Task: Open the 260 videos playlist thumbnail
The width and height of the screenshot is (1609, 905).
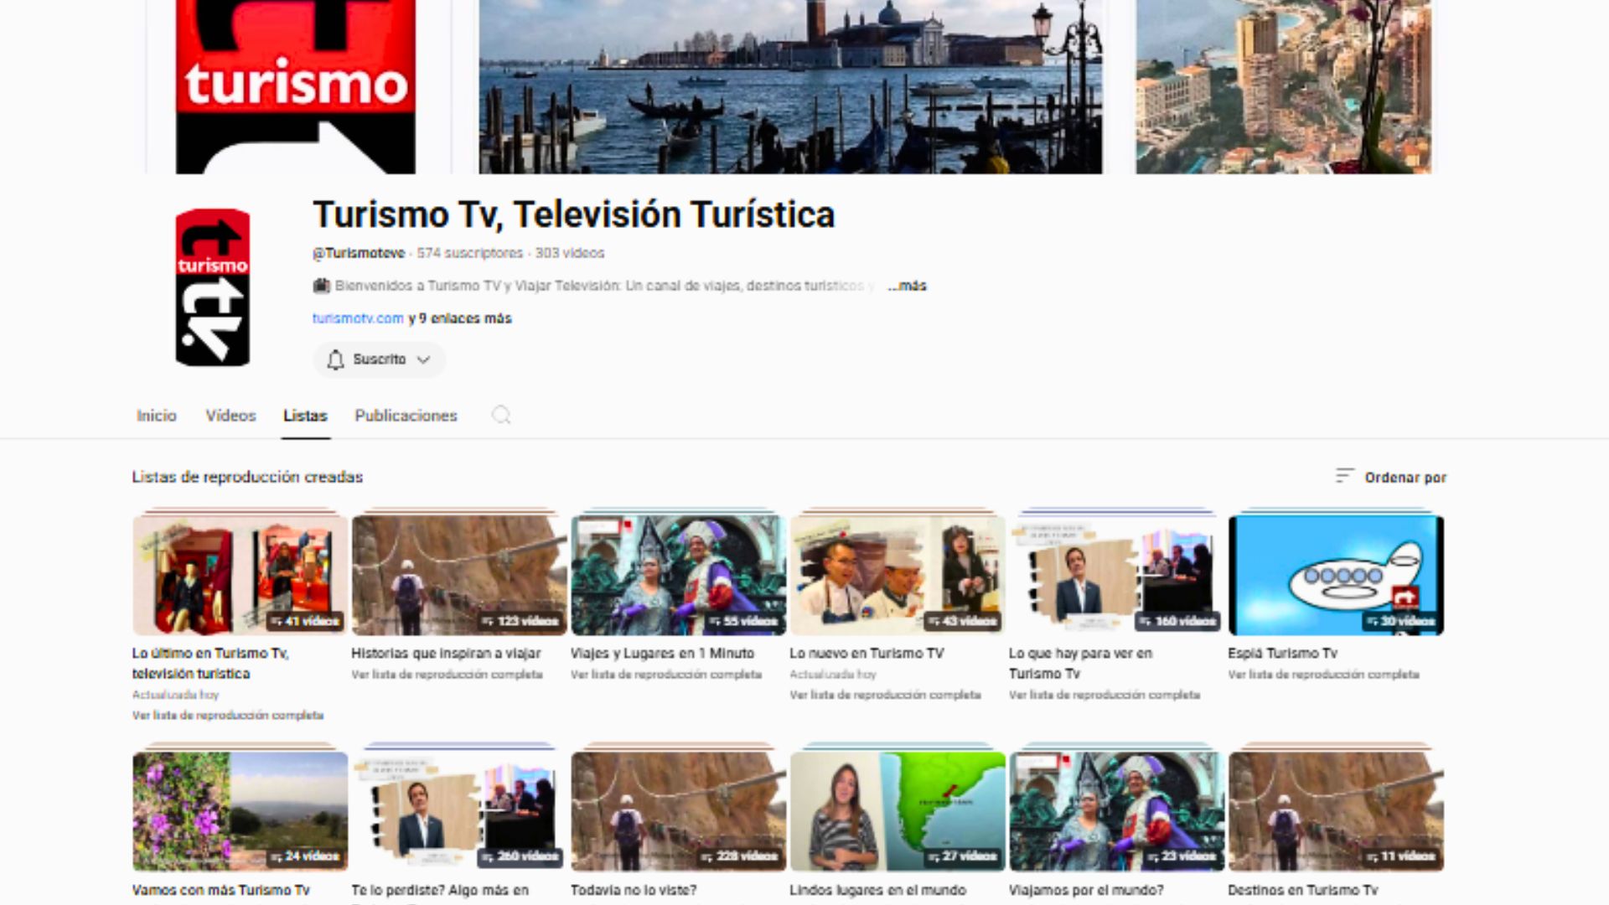Action: (x=459, y=811)
